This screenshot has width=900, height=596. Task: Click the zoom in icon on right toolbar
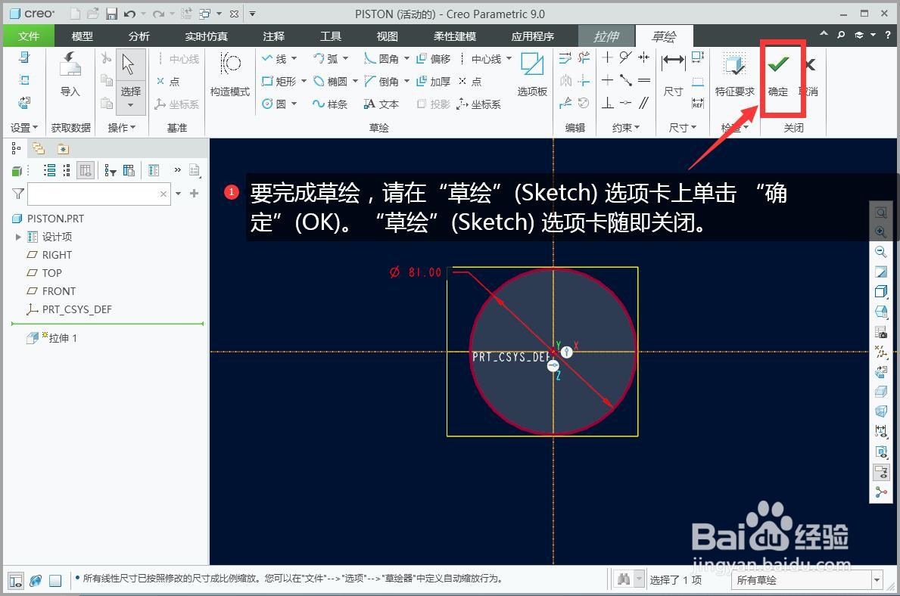point(881,231)
